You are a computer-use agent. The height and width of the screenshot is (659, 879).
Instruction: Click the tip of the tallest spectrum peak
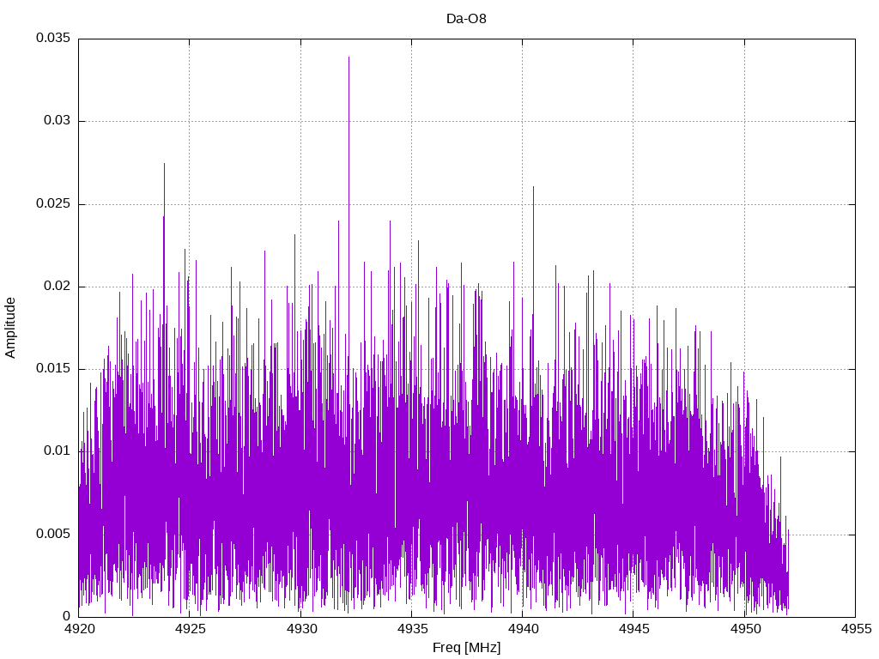coord(349,57)
